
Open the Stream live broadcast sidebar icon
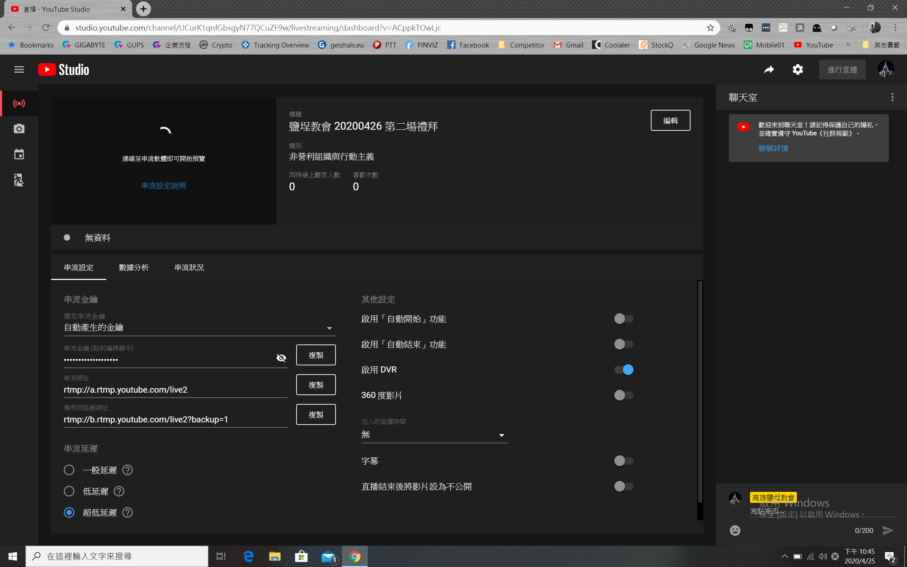tap(19, 103)
